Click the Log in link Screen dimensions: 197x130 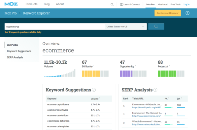point(186,5)
